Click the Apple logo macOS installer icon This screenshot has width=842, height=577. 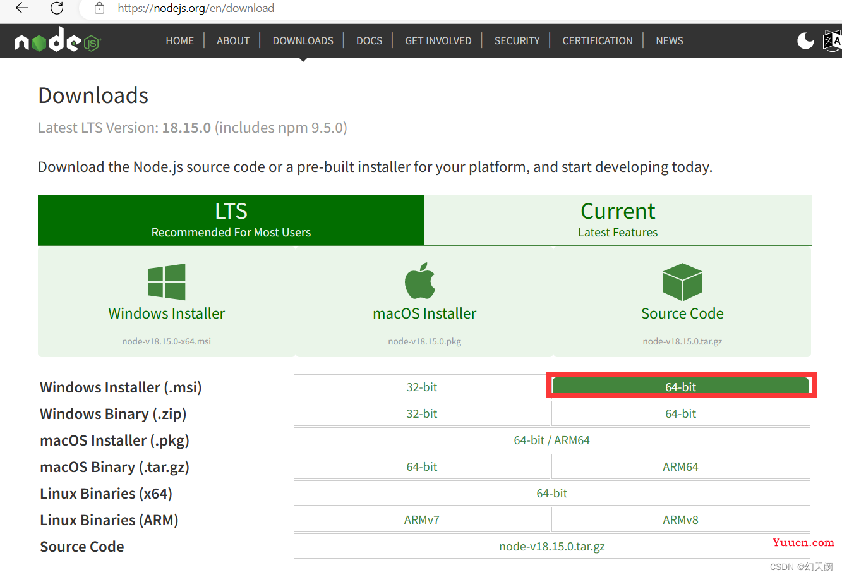point(420,281)
